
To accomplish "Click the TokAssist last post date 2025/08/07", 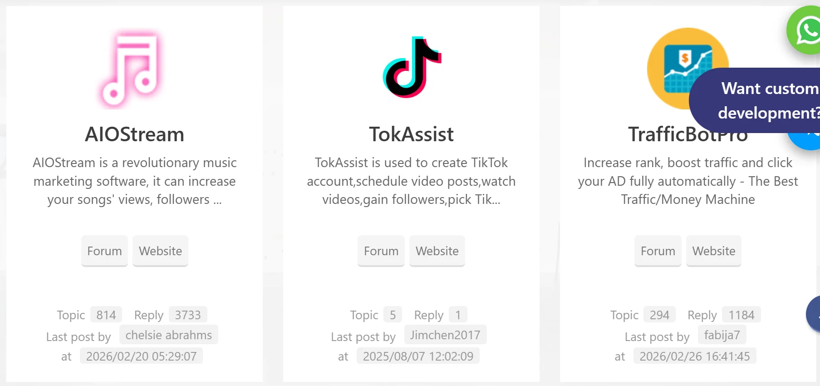I will coord(418,356).
